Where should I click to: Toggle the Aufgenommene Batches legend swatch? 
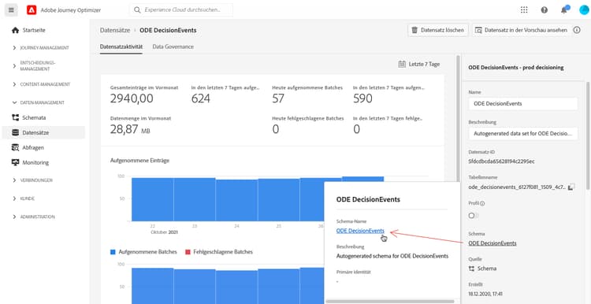(113, 252)
